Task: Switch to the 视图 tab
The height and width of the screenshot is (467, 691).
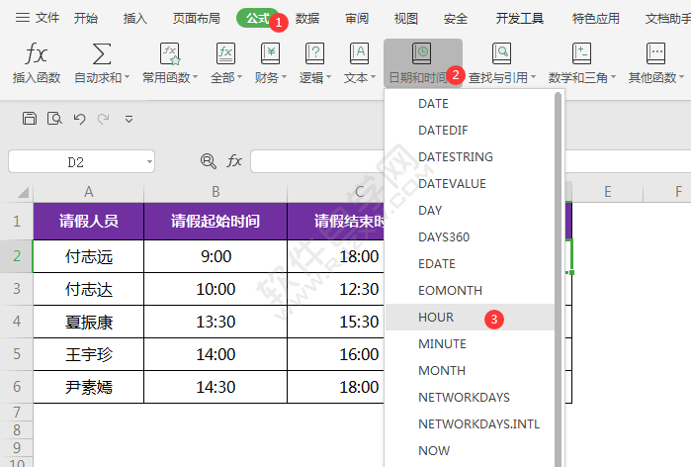Action: pyautogui.click(x=406, y=18)
